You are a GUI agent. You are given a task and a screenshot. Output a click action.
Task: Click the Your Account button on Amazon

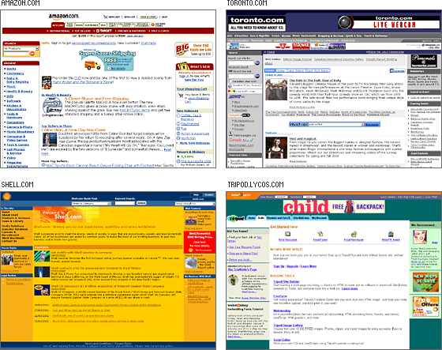coord(148,17)
